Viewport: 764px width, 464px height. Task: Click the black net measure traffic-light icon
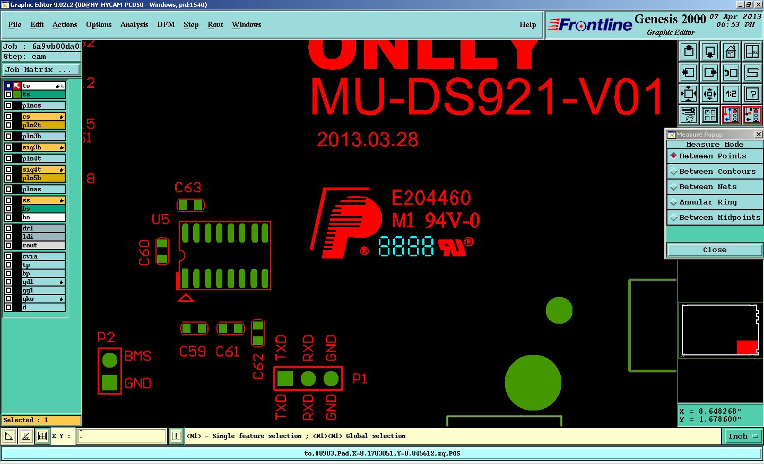click(752, 114)
